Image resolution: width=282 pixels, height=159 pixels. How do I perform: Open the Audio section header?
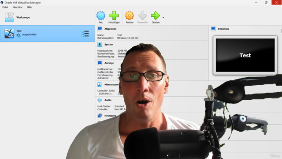coord(108,100)
